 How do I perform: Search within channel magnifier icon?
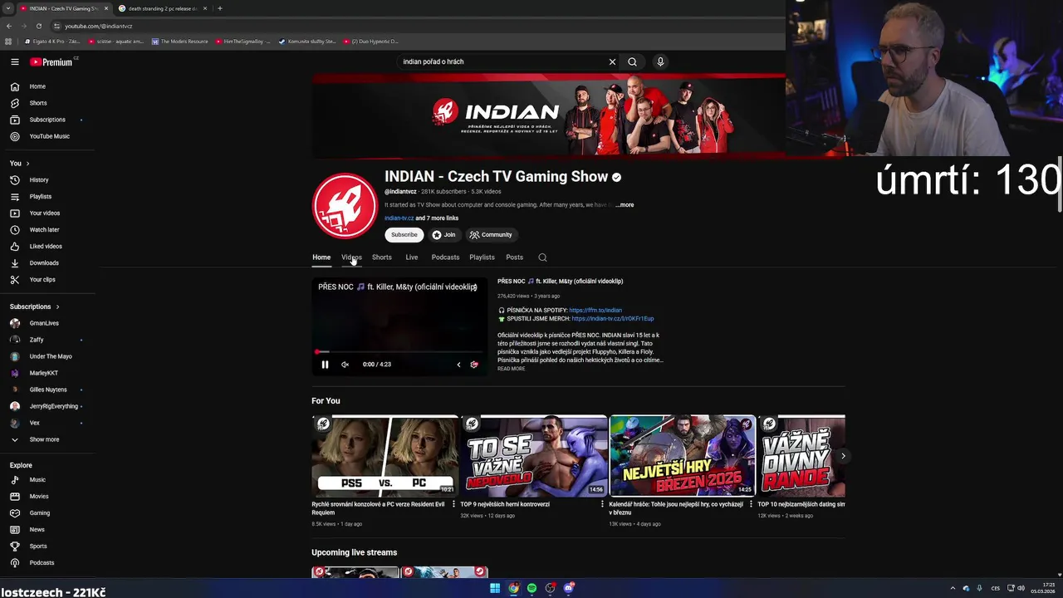tap(542, 257)
